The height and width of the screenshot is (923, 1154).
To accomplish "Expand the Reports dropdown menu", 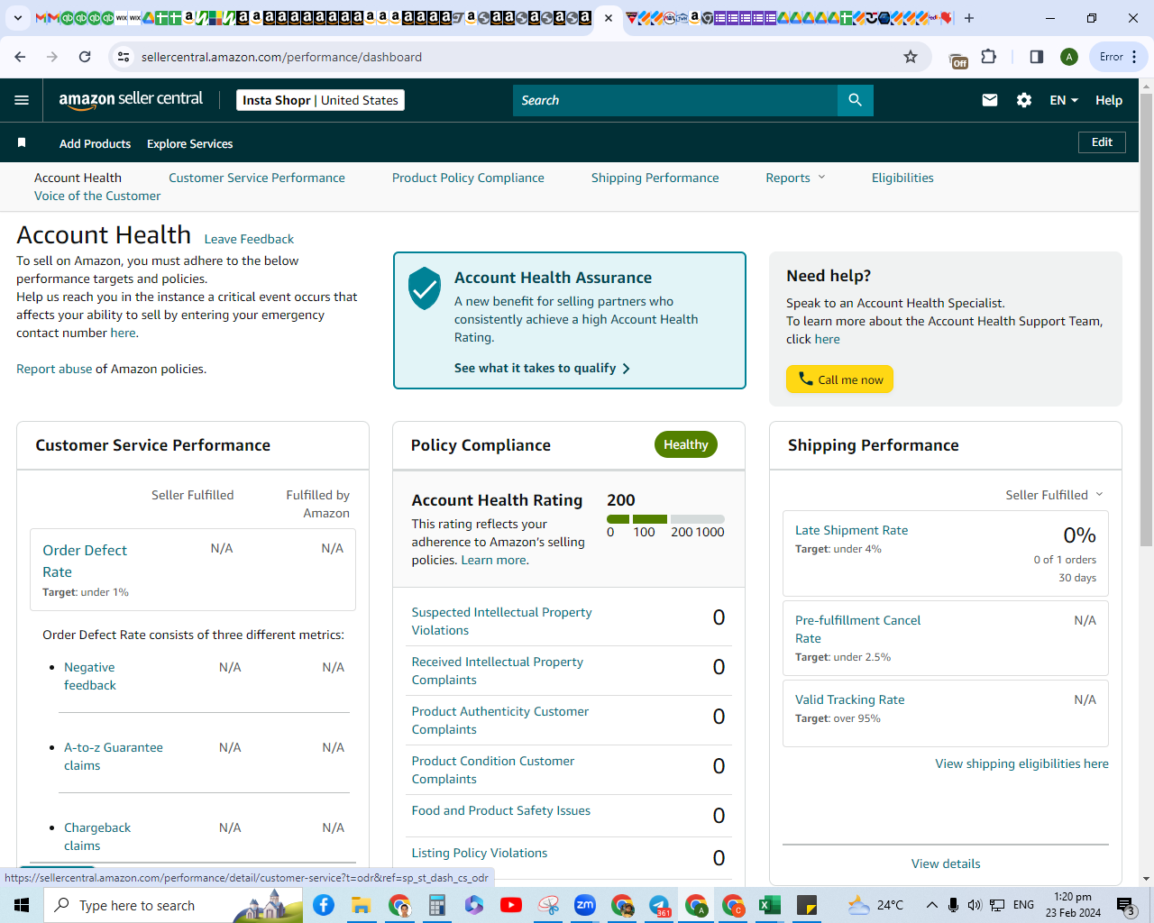I will click(795, 178).
